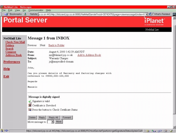Open the Folders link in sidebar
The width and height of the screenshot is (176, 133).
tap(10, 45)
